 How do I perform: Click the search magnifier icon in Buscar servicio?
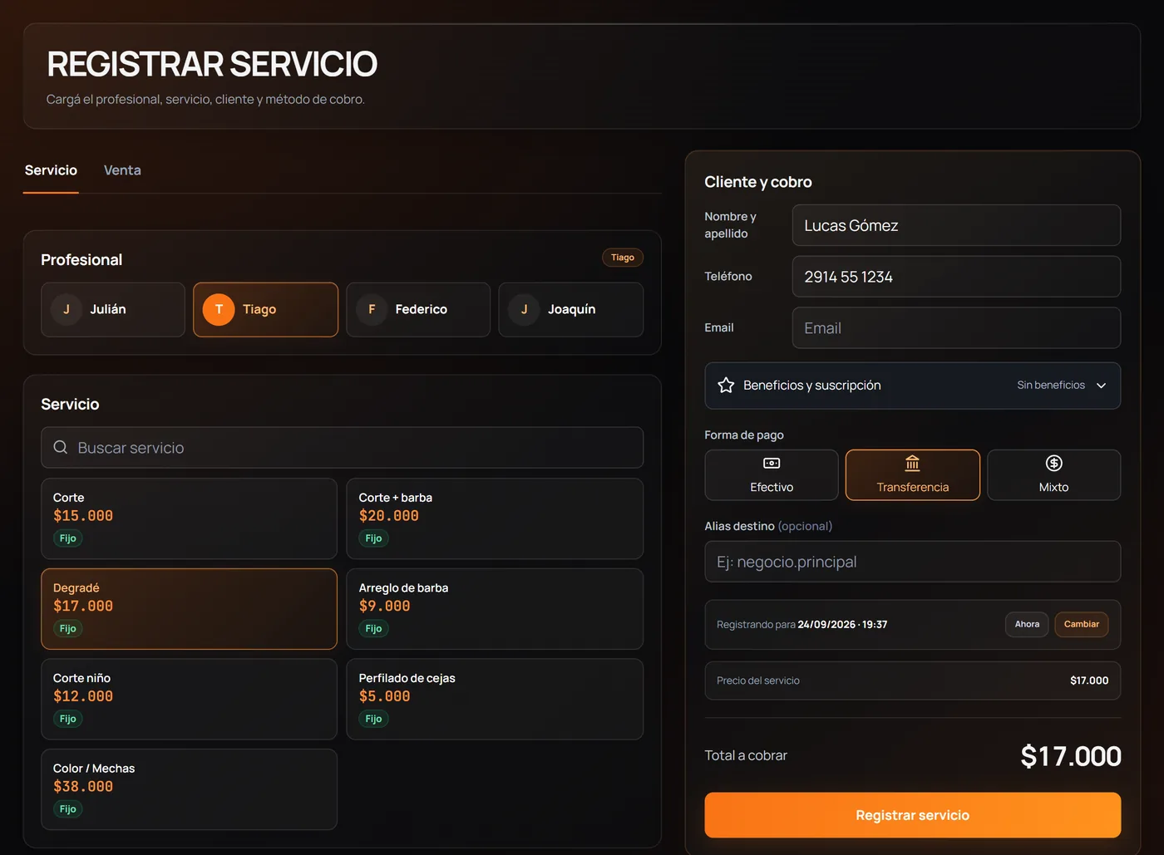click(61, 447)
